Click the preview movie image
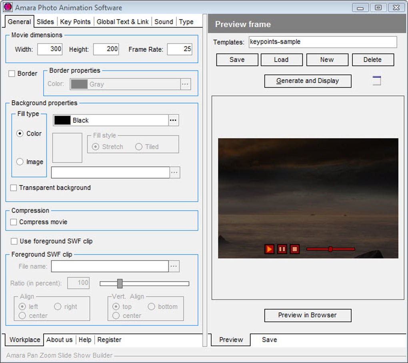 (x=308, y=198)
